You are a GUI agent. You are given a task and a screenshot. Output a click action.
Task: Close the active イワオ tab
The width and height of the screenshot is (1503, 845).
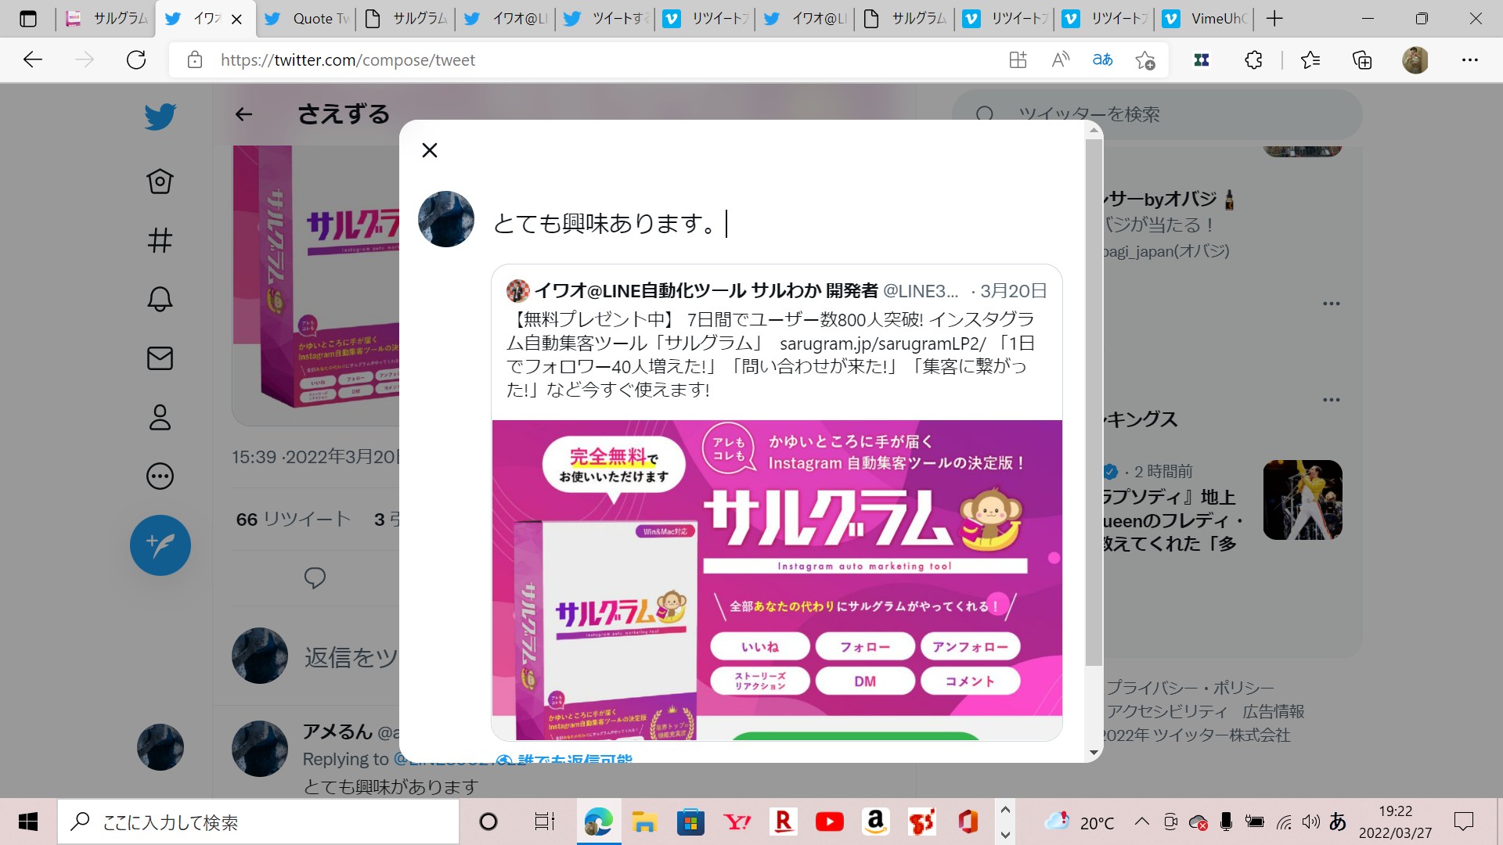coord(237,19)
